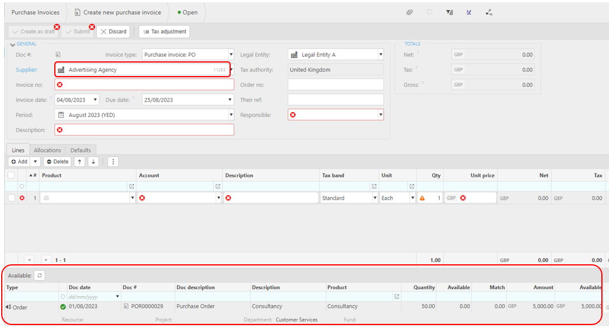Click the Order row expand icon
The height and width of the screenshot is (328, 609).
pyautogui.click(x=8, y=307)
